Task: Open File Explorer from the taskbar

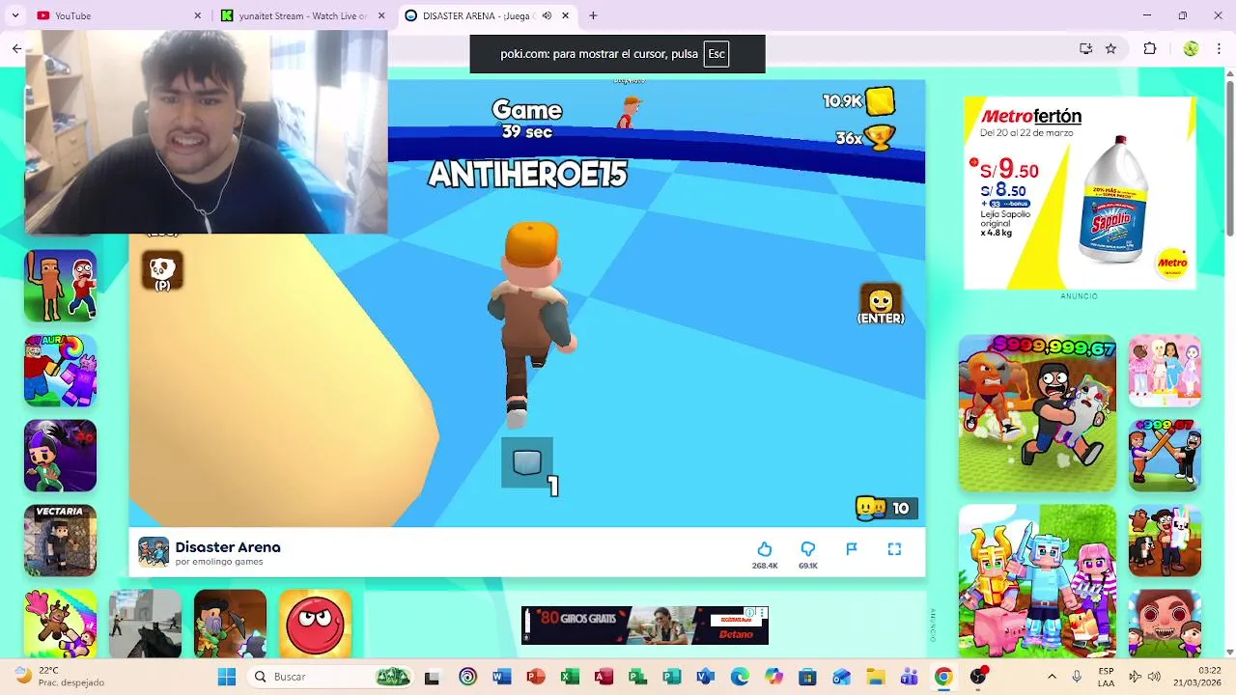Action: point(875,677)
